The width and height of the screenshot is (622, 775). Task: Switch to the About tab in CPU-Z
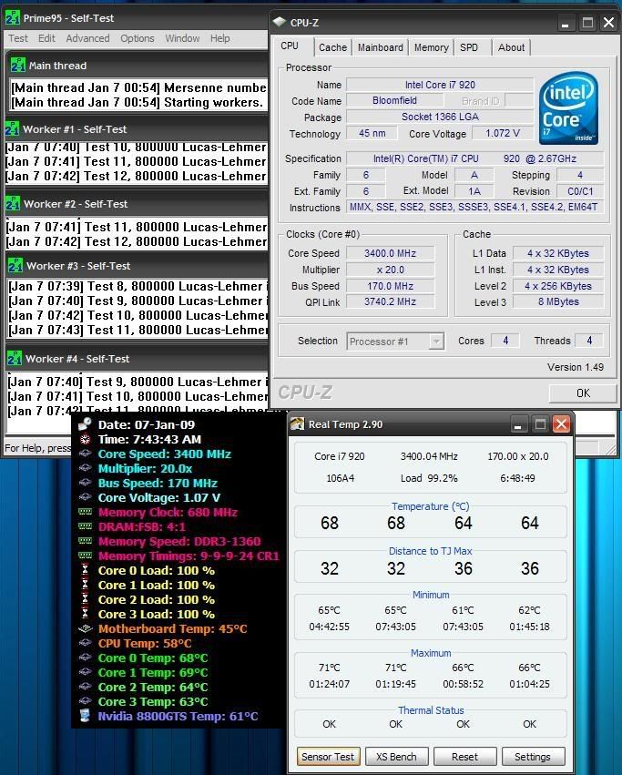[x=511, y=47]
